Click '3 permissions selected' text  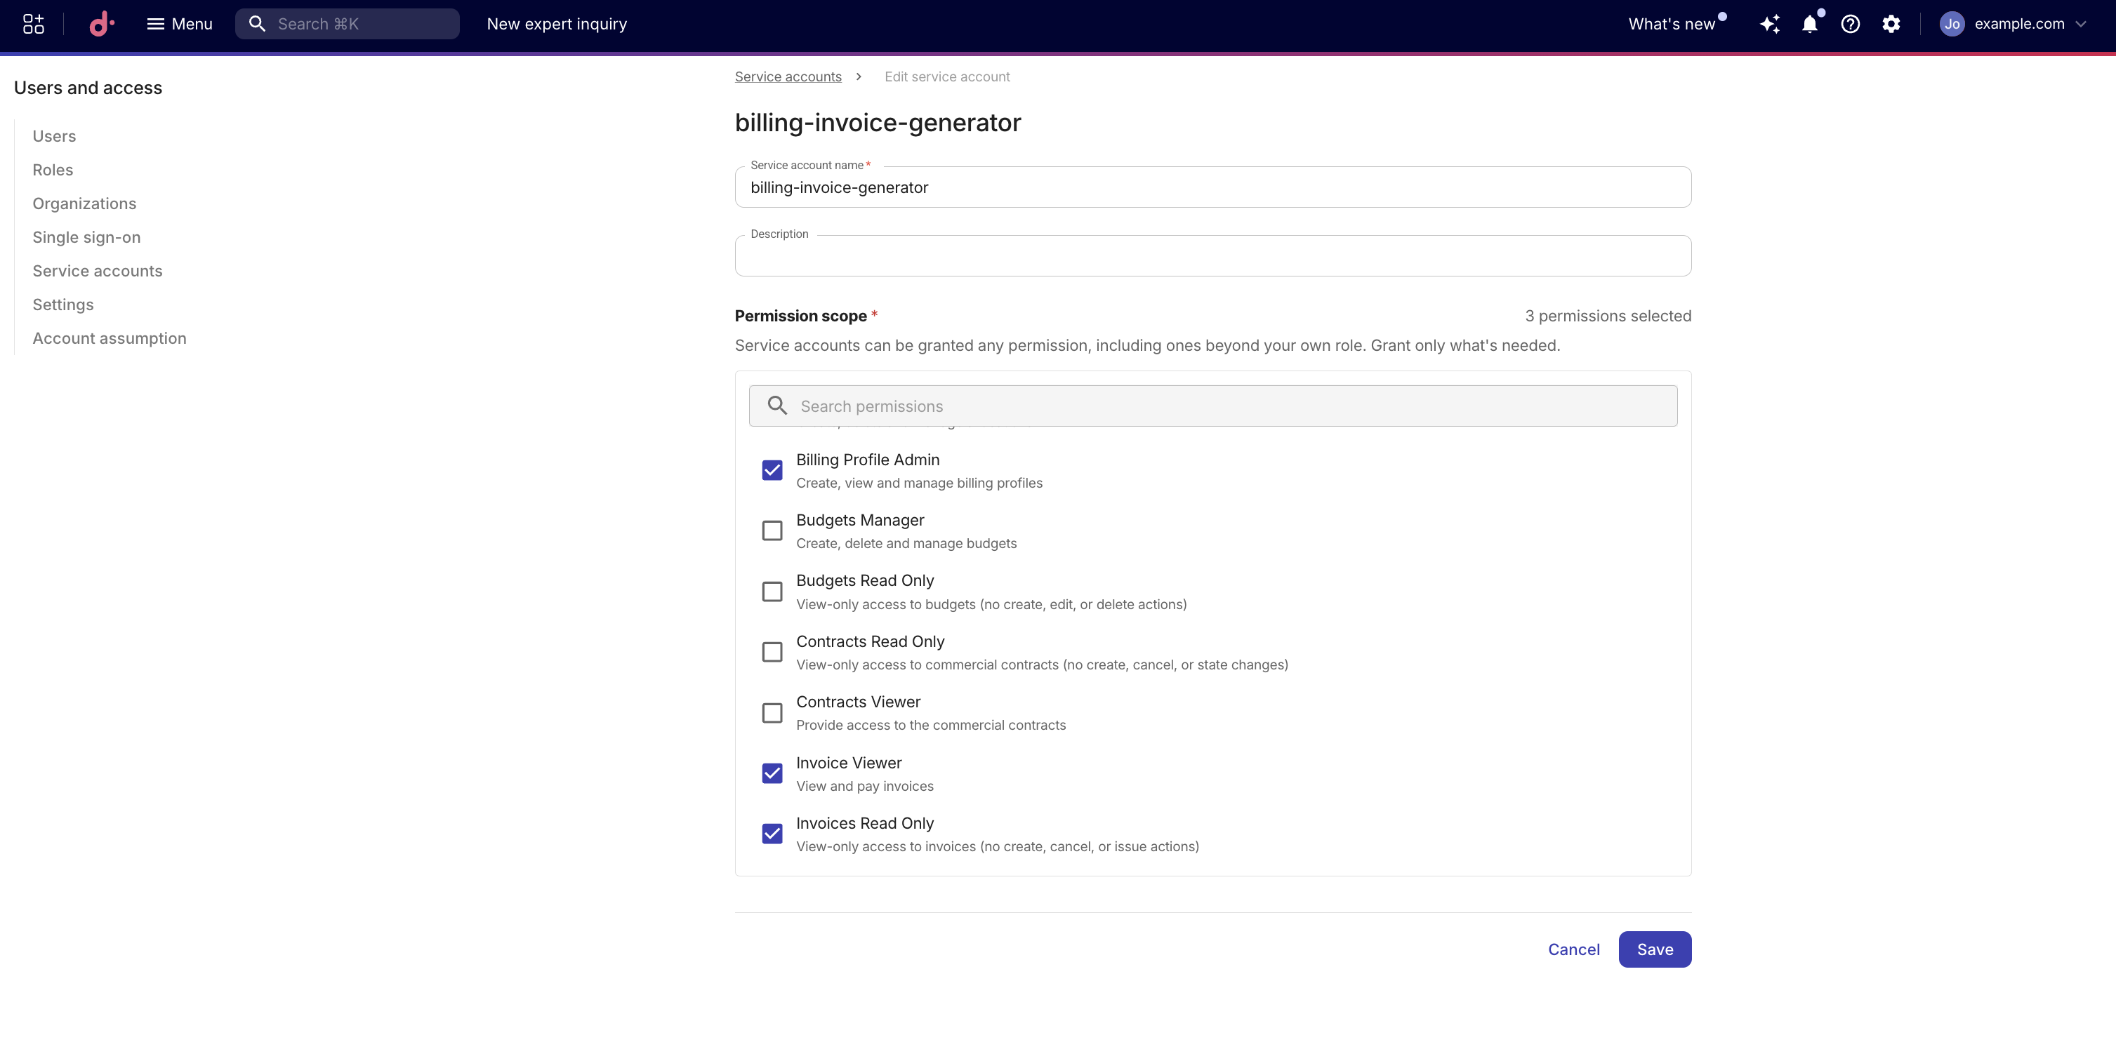click(1608, 316)
